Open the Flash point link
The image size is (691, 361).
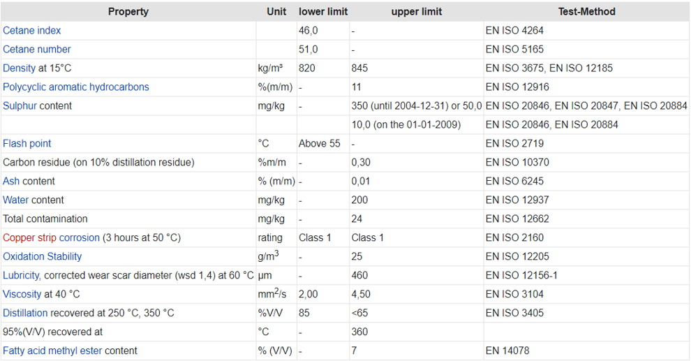tap(27, 144)
